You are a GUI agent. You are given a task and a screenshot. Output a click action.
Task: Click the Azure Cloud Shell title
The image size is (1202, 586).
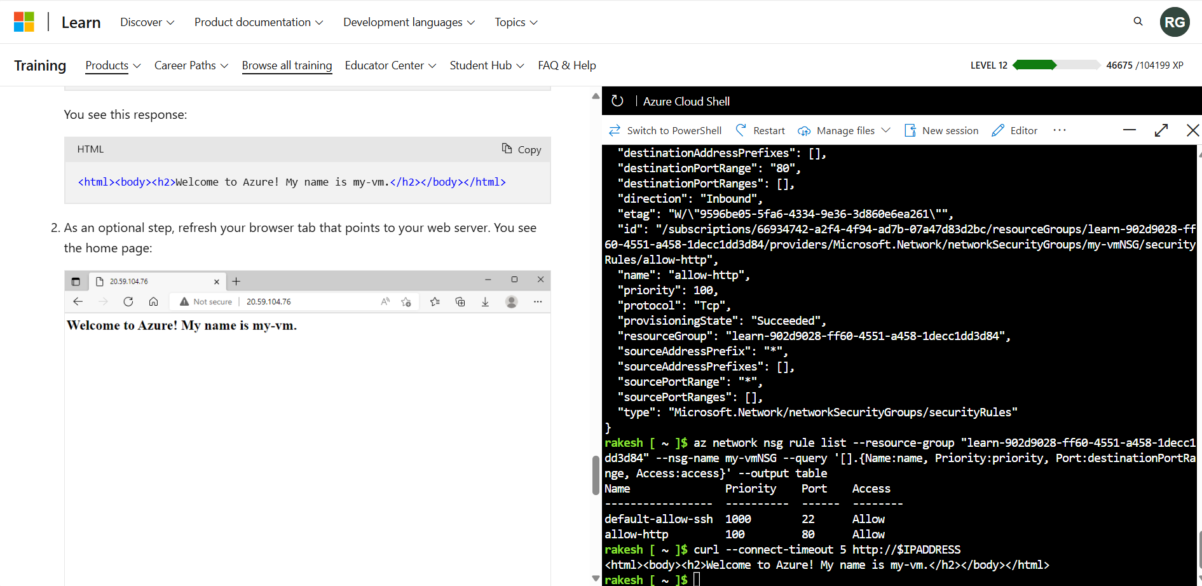pos(686,101)
